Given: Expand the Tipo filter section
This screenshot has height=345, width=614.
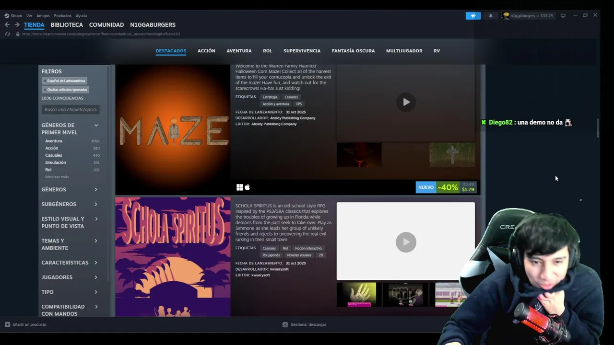Looking at the screenshot, I should click(x=96, y=292).
